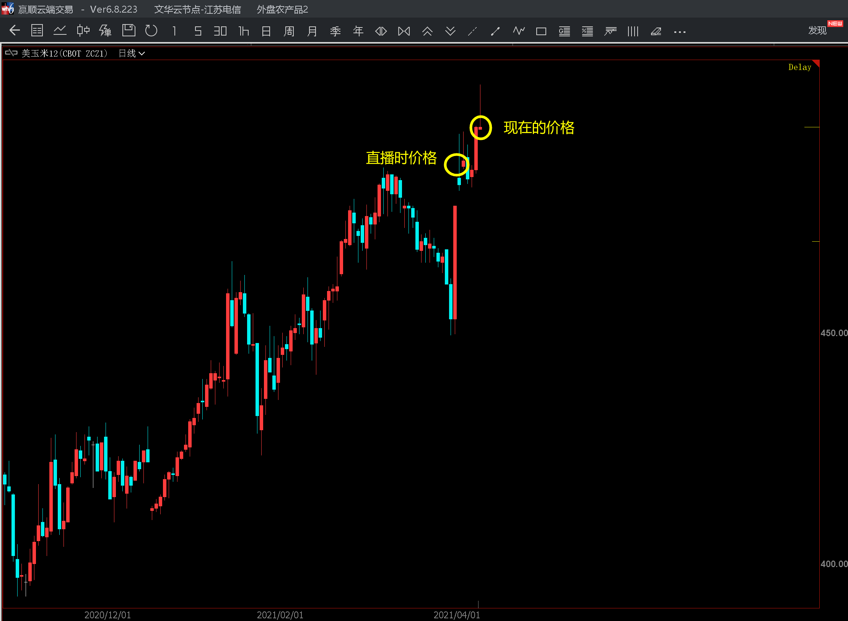Screen dimensions: 848x621
Task: Expand more tools via the ellipsis
Action: pyautogui.click(x=679, y=32)
